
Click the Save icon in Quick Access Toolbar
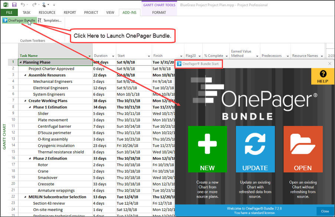pyautogui.click(x=14, y=4)
